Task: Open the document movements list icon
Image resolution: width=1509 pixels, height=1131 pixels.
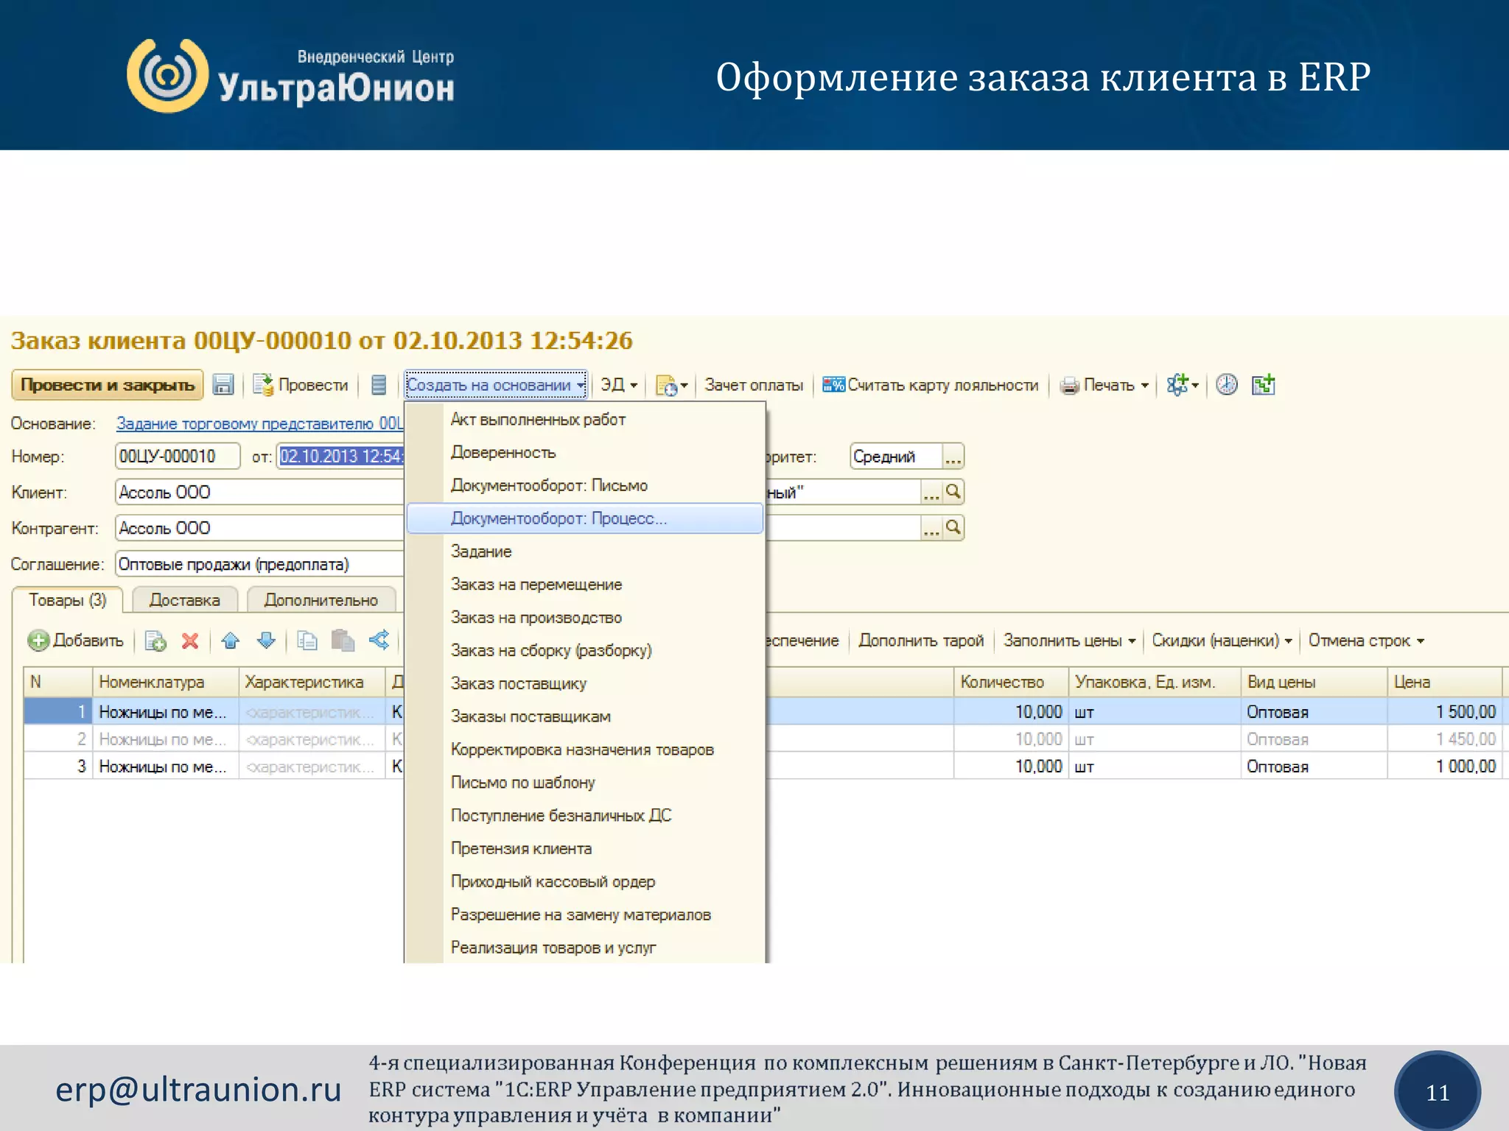Action: pyautogui.click(x=378, y=385)
